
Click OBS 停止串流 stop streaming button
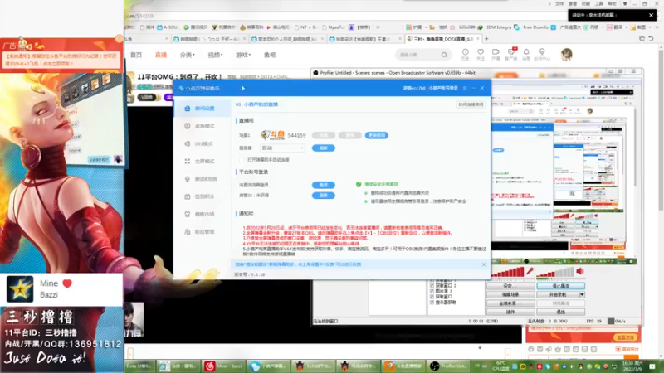click(x=561, y=286)
